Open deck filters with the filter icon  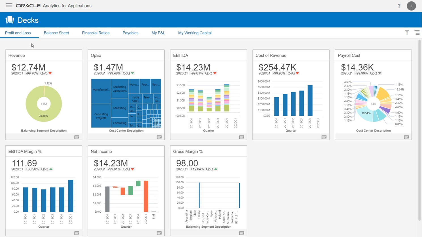[407, 32]
